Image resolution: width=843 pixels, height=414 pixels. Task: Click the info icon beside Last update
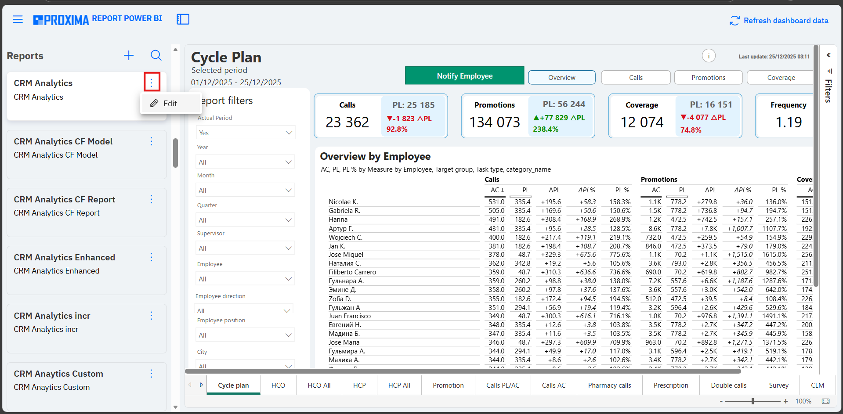[x=709, y=56]
